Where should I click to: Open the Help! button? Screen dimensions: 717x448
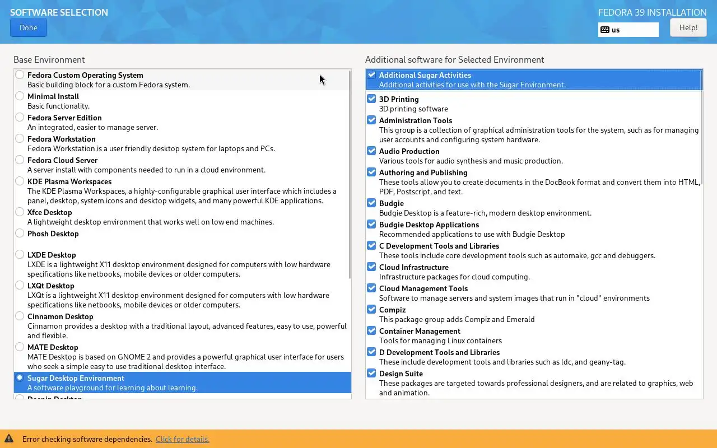688,27
